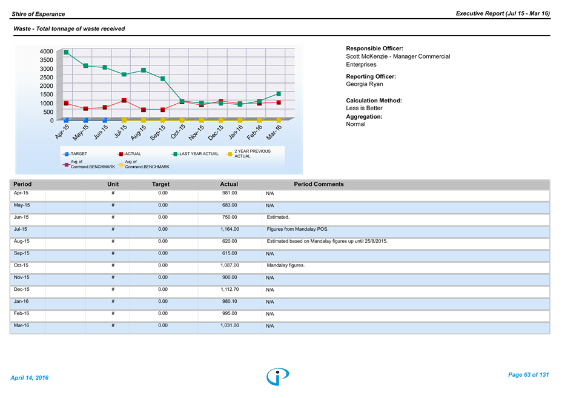Click the "Responsible Officer:" label
The width and height of the screenshot is (562, 398).
(374, 48)
